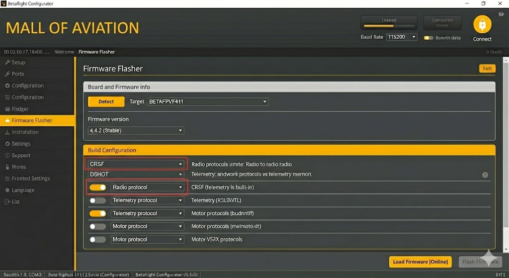Open the Target board dropdown BETAFPVF411
The width and height of the screenshot is (509, 278).
[x=208, y=101]
